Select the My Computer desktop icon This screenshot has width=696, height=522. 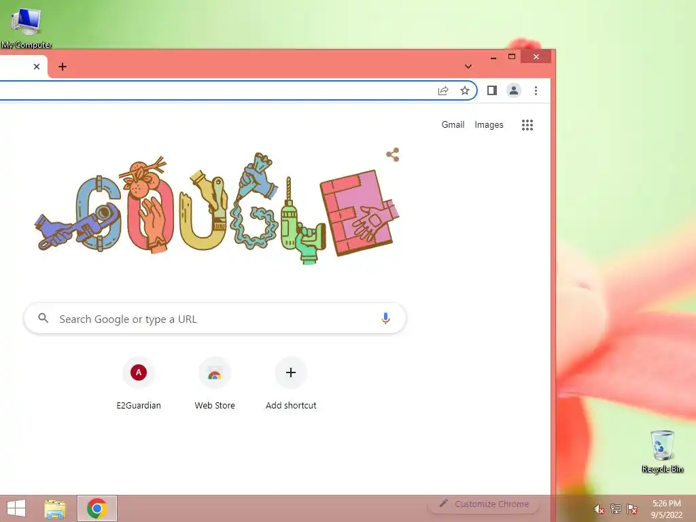[x=27, y=27]
